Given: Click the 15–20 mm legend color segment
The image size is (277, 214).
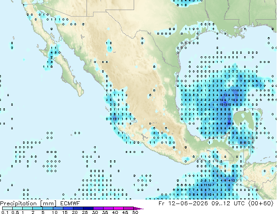Looking at the screenshot, I should [x=68, y=208].
